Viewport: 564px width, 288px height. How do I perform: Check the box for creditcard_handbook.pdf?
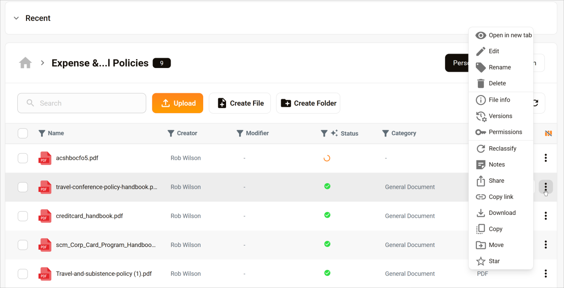coord(23,216)
